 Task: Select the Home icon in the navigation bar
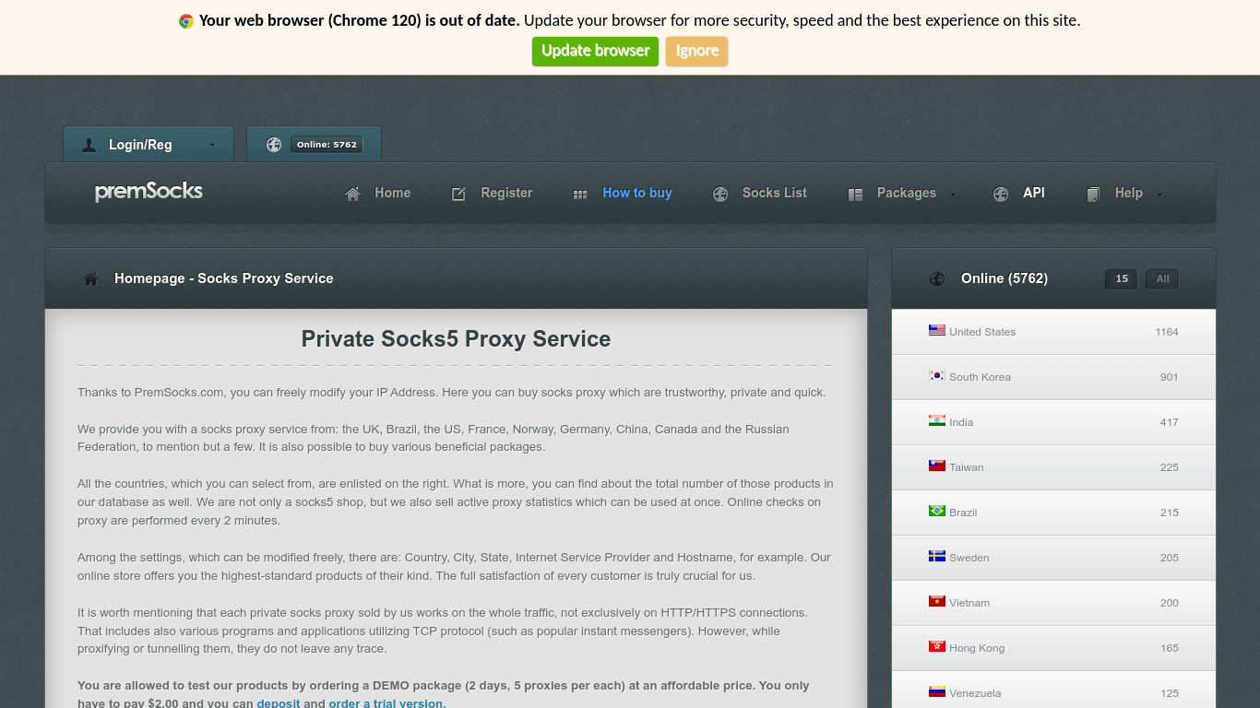[352, 194]
